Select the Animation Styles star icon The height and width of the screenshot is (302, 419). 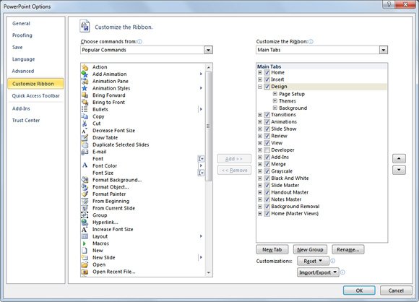click(x=85, y=88)
